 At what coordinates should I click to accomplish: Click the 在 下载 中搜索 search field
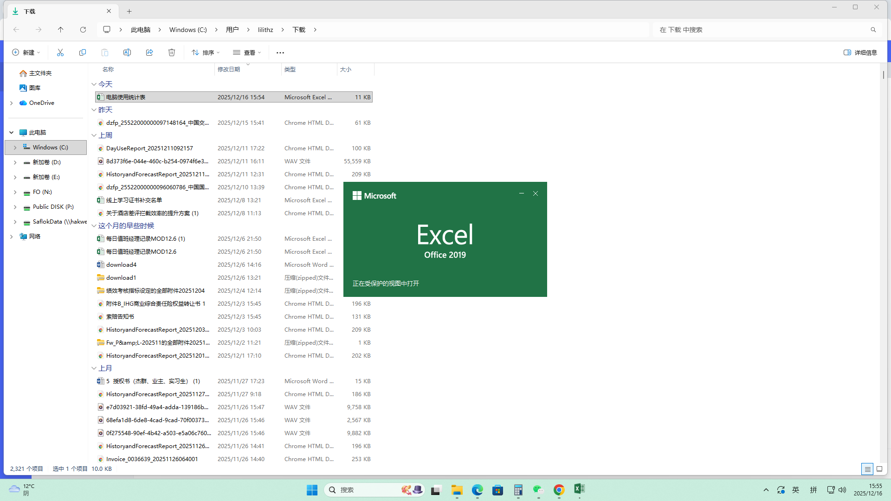(x=761, y=30)
